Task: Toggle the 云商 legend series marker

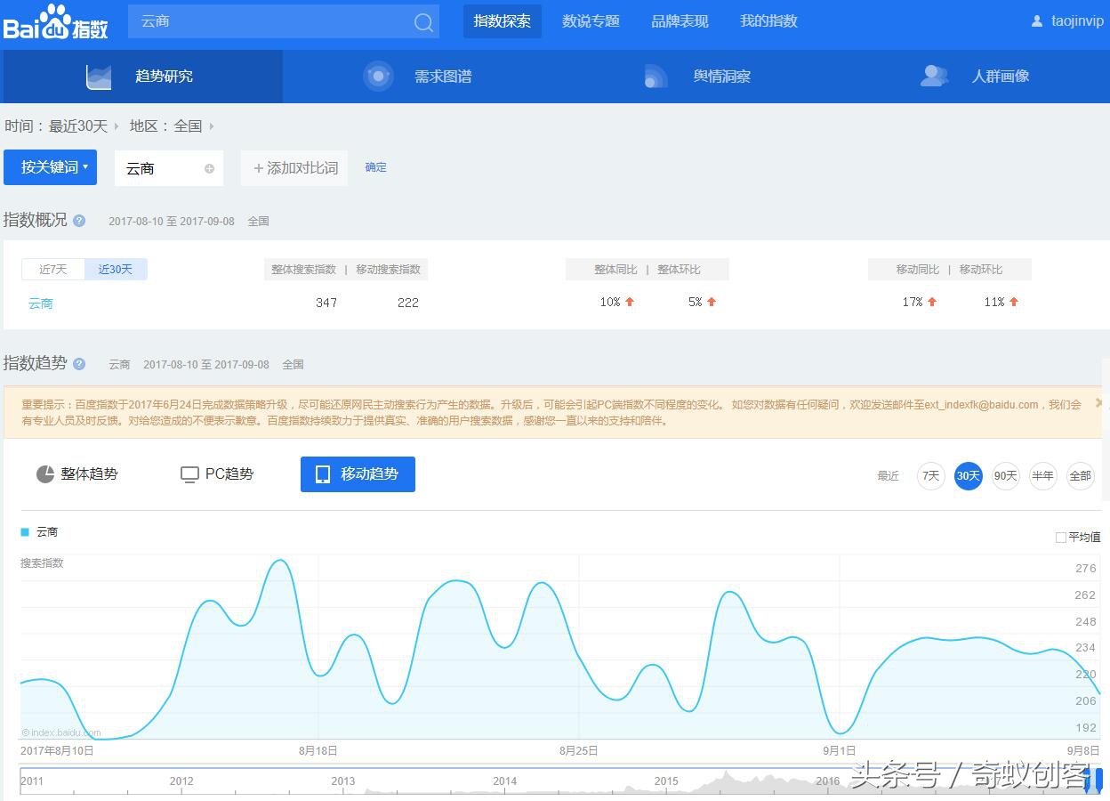Action: click(x=25, y=532)
